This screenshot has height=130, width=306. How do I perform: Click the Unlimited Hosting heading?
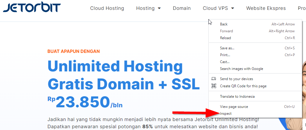tap(115, 67)
